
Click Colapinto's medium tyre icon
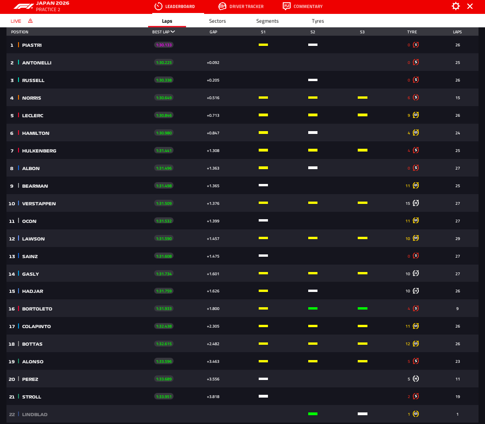pyautogui.click(x=416, y=326)
